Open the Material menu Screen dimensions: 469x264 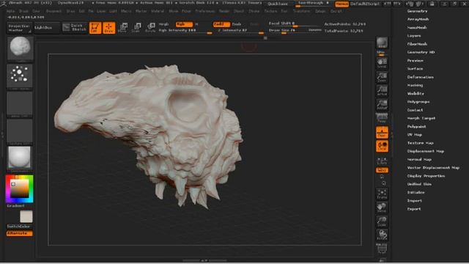click(x=158, y=11)
